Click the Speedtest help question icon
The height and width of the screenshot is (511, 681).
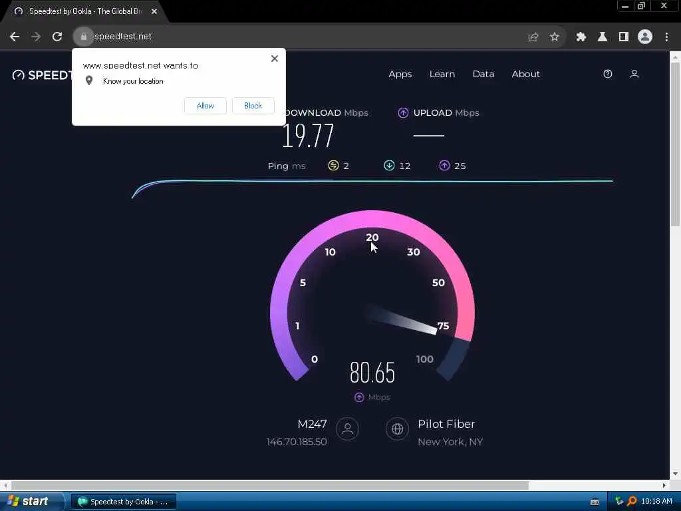(x=608, y=74)
